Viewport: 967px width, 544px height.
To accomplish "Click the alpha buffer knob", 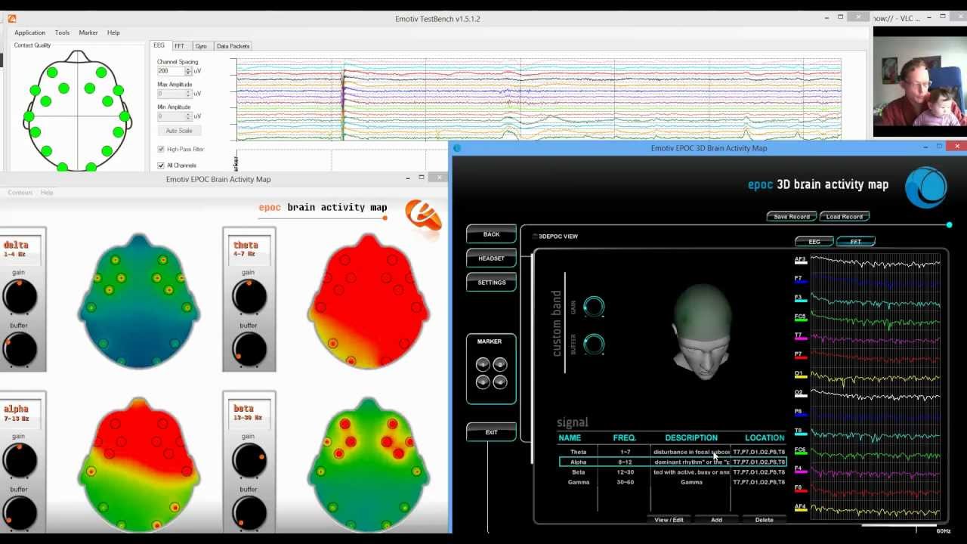I will tap(20, 514).
